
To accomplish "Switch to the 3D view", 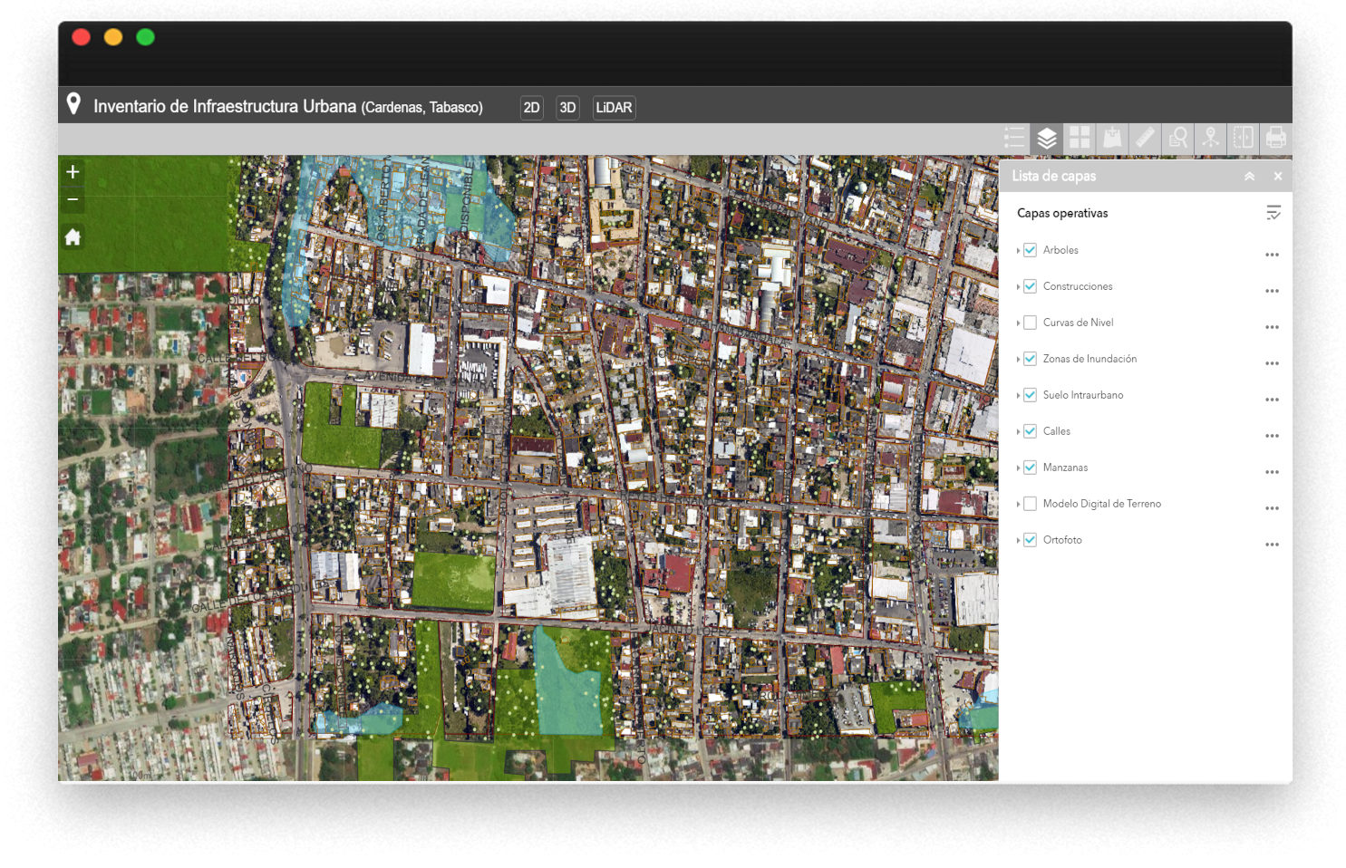I will click(567, 108).
